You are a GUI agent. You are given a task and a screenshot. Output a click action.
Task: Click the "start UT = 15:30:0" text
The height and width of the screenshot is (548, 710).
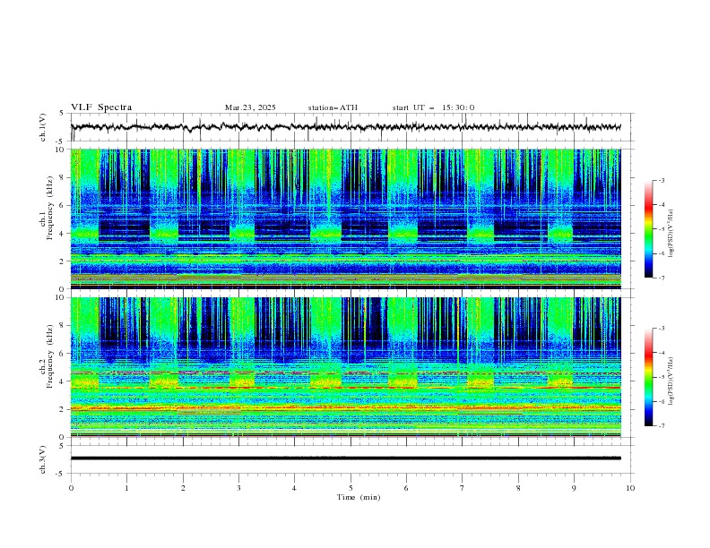pyautogui.click(x=433, y=107)
